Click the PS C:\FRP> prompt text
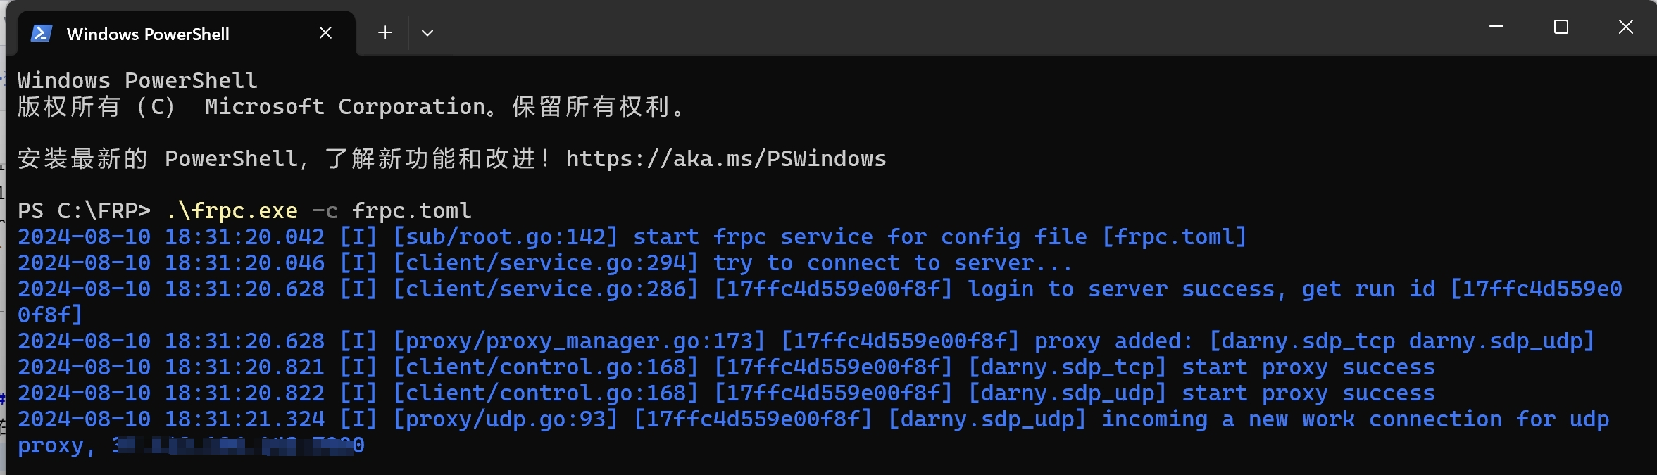 [85, 210]
